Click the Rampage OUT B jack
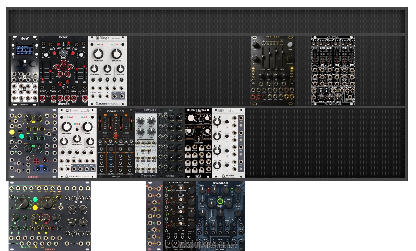Image resolution: width=416 pixels, height=251 pixels. pos(68,74)
